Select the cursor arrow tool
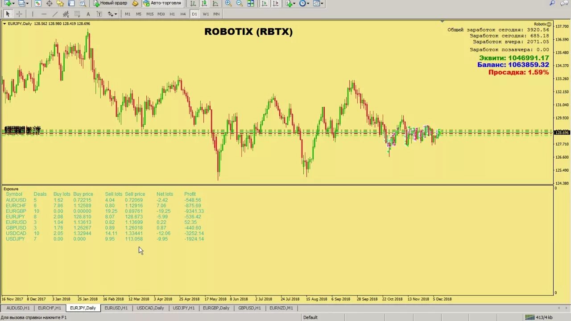Image resolution: width=571 pixels, height=321 pixels. 8,14
